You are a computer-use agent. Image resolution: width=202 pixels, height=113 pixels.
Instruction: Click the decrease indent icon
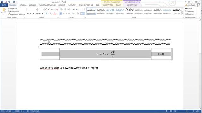pyautogui.click(x=74, y=10)
